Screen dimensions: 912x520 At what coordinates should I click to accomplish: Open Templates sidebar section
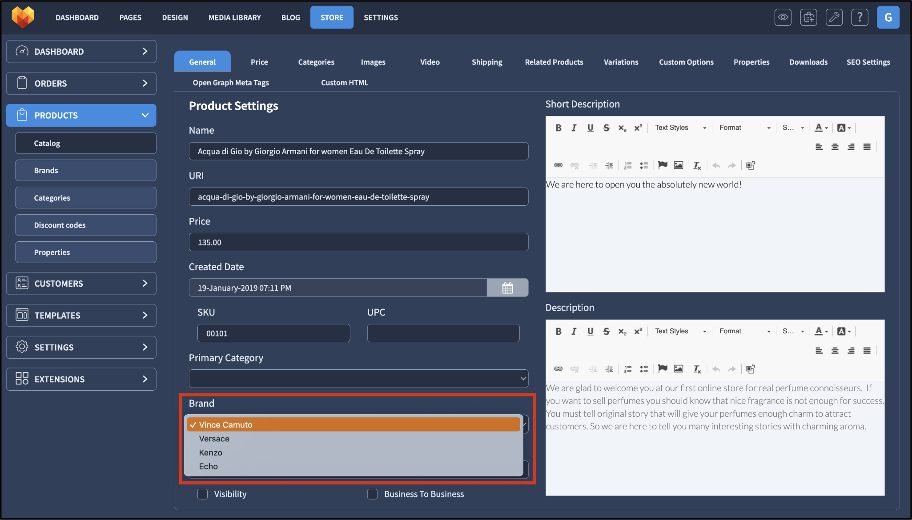(x=81, y=316)
